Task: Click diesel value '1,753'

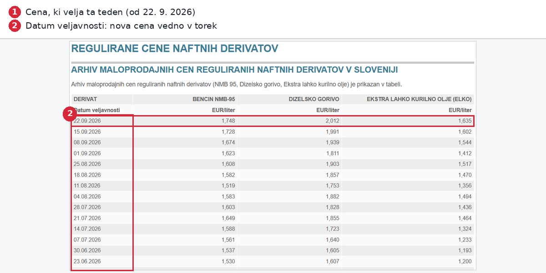Action: (x=333, y=186)
